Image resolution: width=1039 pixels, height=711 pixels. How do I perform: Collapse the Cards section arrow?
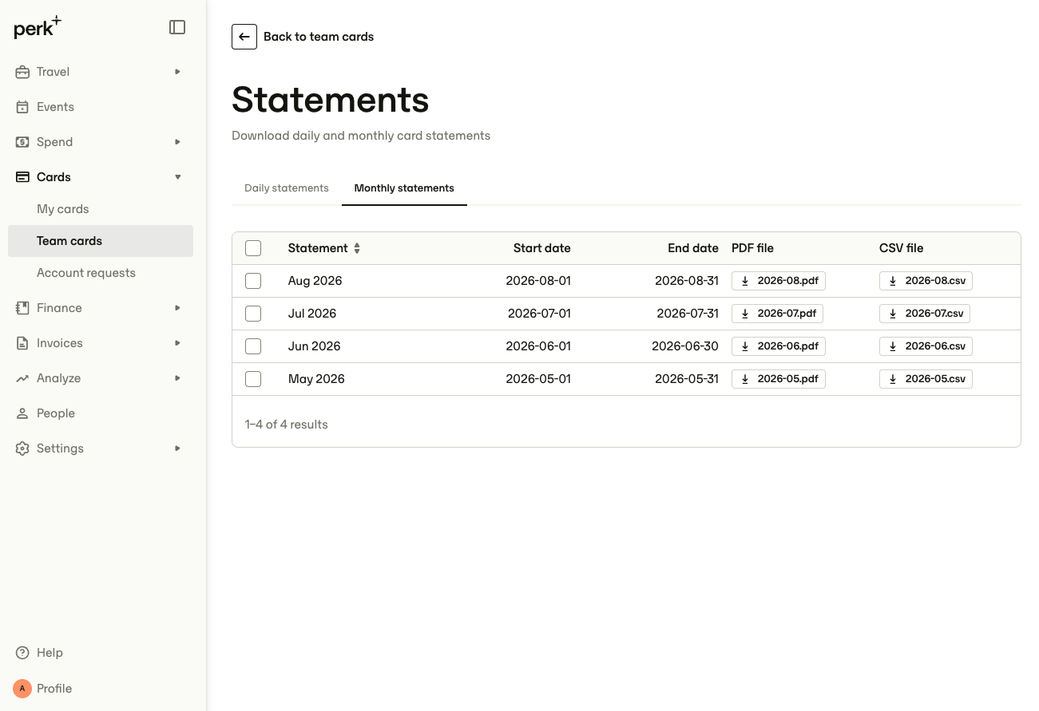[x=177, y=177]
